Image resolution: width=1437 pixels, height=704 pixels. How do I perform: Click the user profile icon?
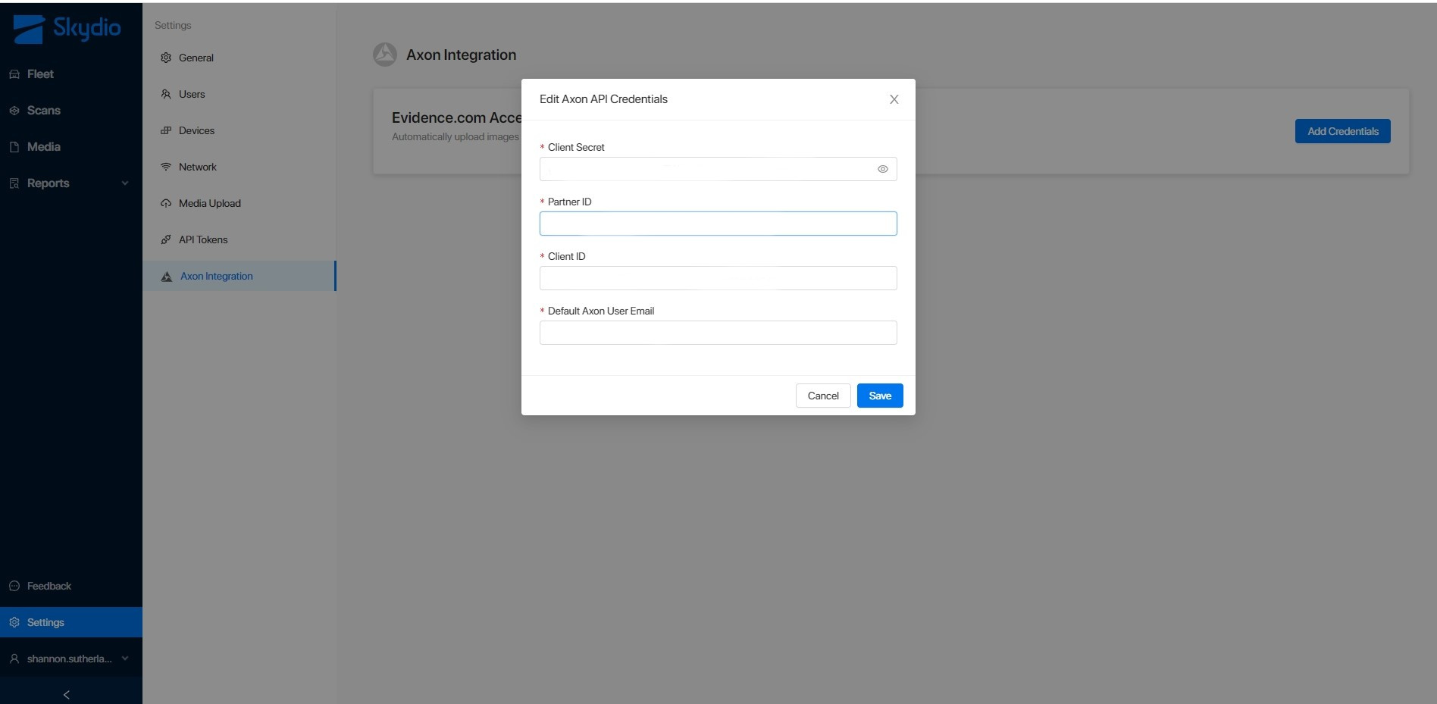click(x=14, y=659)
